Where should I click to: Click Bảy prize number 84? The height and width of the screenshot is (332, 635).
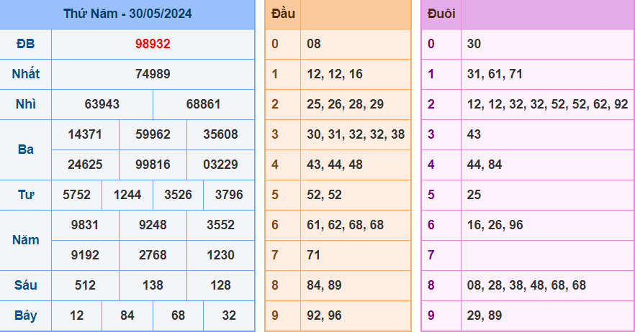(127, 315)
